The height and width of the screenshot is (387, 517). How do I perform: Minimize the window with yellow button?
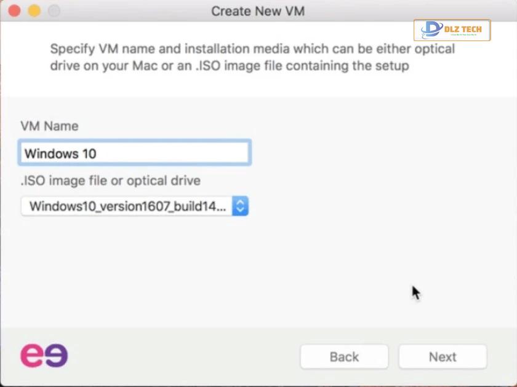(x=34, y=10)
